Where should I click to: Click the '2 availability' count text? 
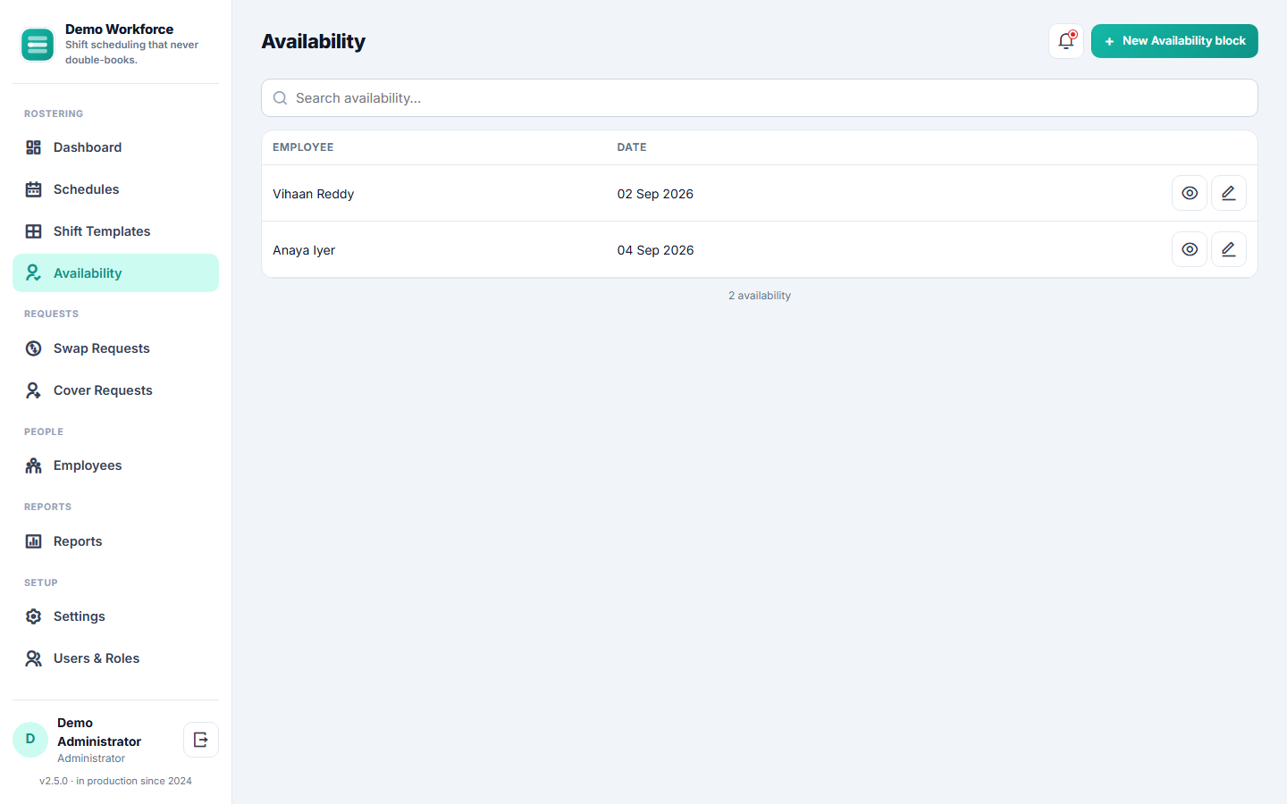point(760,296)
